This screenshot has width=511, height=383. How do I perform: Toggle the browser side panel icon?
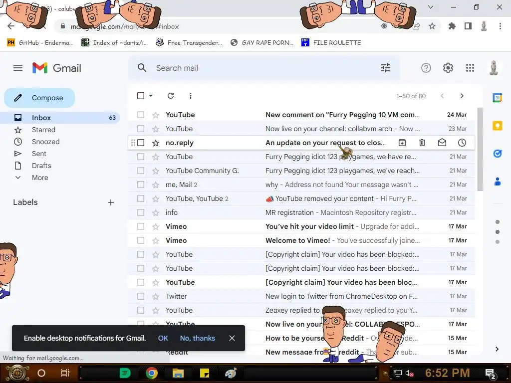click(x=468, y=26)
